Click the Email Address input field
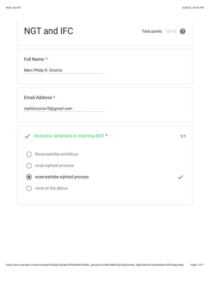The height and width of the screenshot is (281, 210). tap(64, 109)
